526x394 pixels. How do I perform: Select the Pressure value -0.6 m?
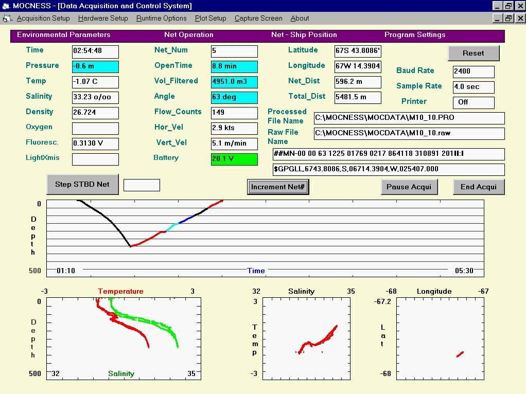coord(95,67)
